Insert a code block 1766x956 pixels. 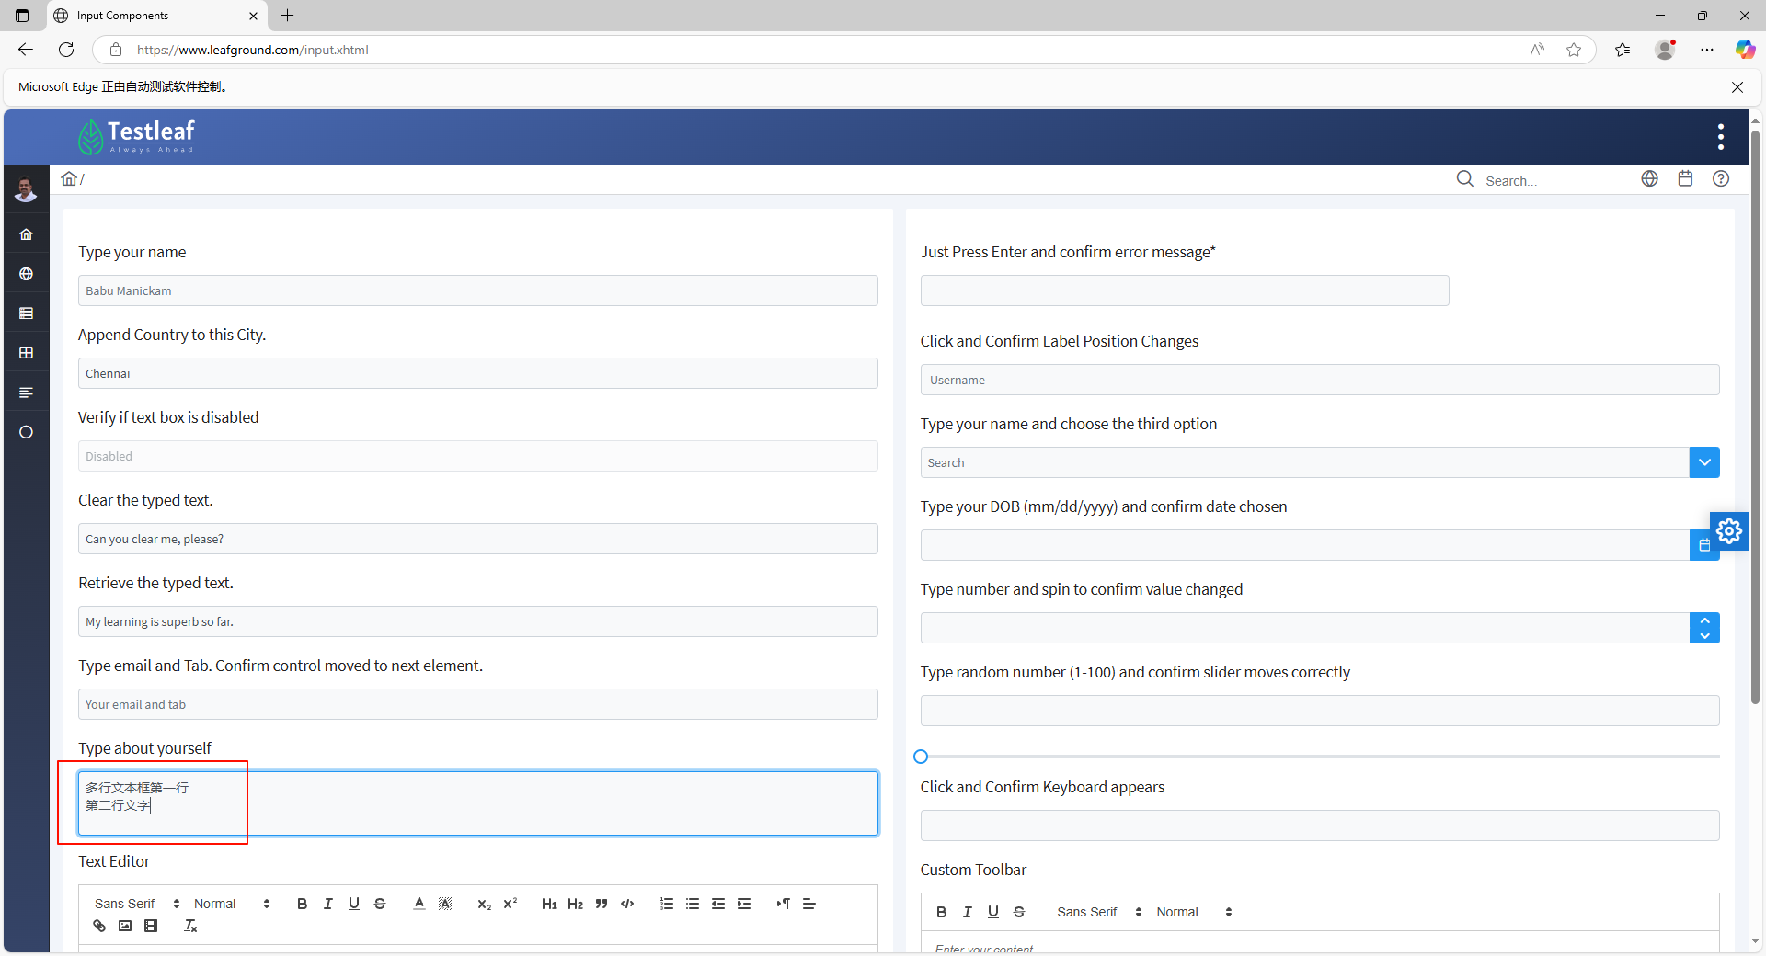627,904
